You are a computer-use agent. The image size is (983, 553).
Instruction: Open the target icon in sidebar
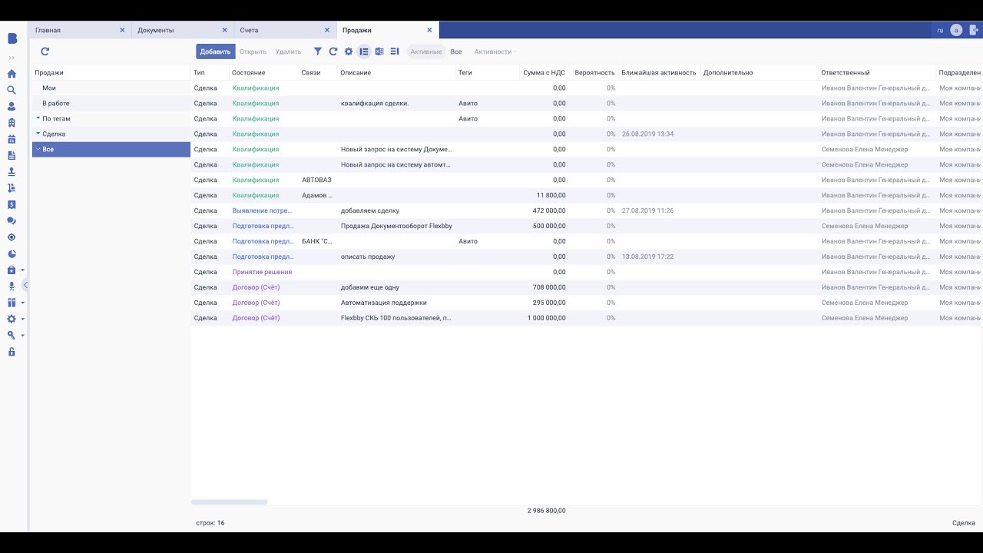pyautogui.click(x=12, y=237)
